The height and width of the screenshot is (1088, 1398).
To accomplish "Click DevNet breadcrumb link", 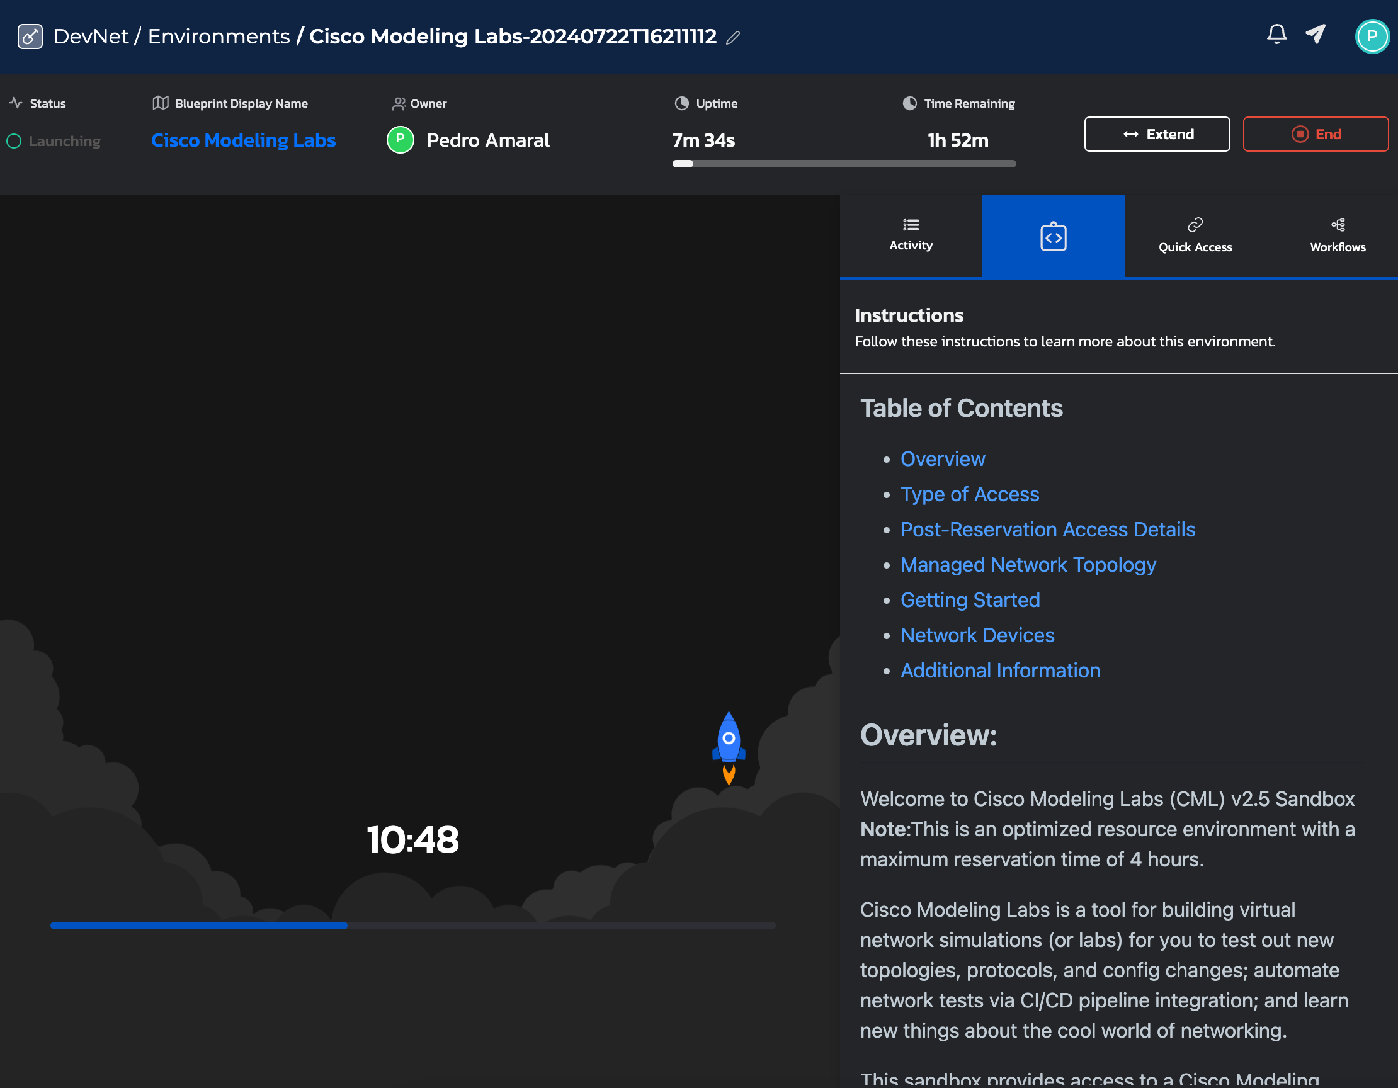I will click(x=91, y=37).
